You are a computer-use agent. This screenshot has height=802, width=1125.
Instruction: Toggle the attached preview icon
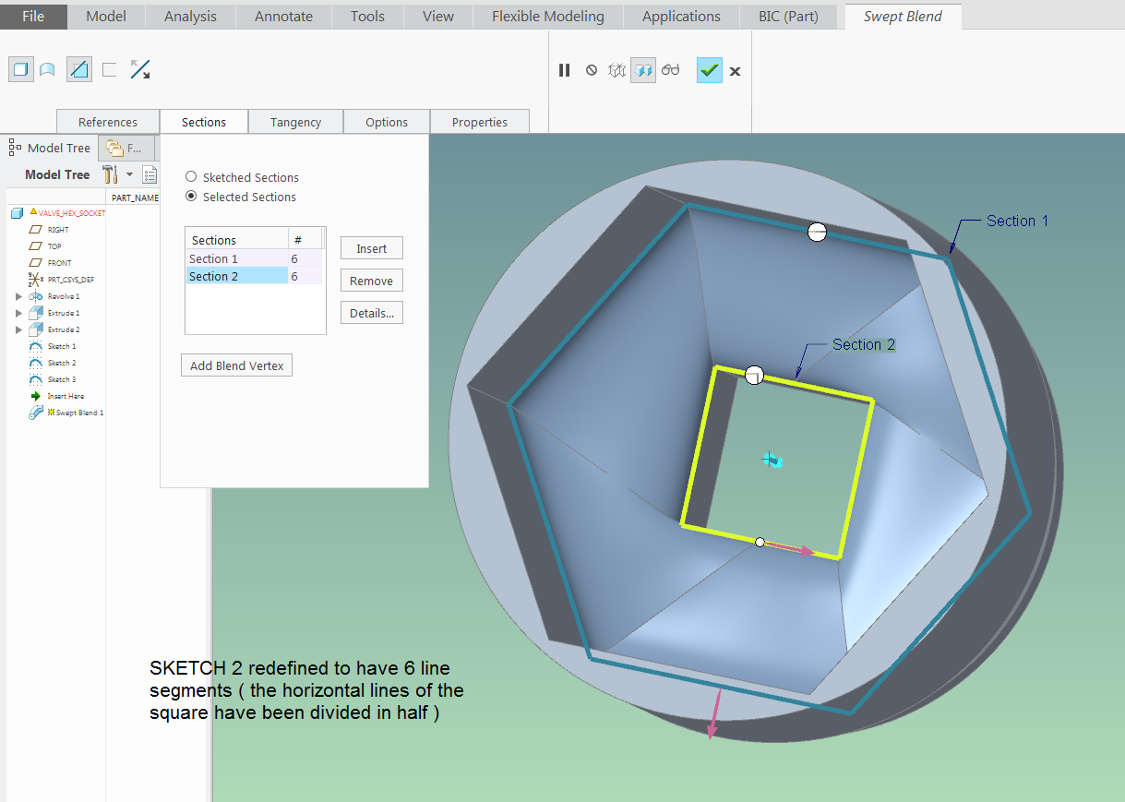pyautogui.click(x=643, y=70)
